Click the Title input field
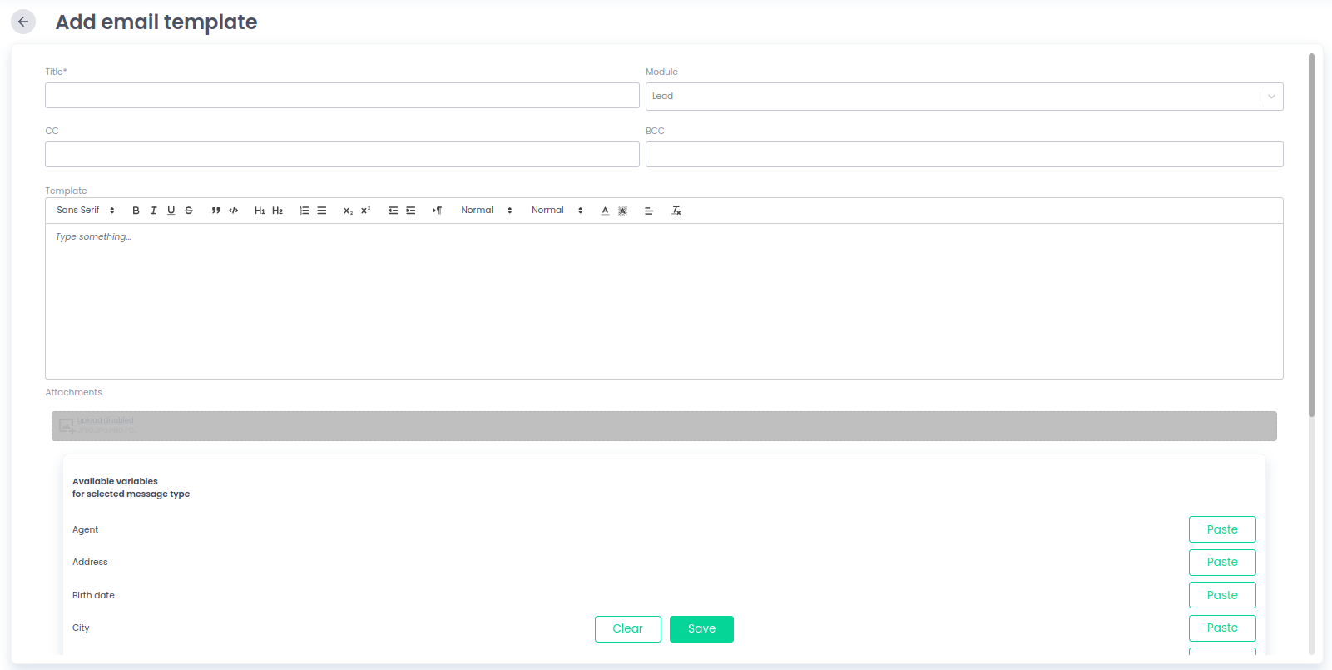The height and width of the screenshot is (670, 1332). coord(342,96)
